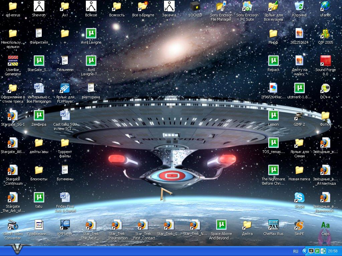Screen dimensions: 342x256
Task: Open the Recycle Bin (Корзина)
Action: [x=299, y=6]
